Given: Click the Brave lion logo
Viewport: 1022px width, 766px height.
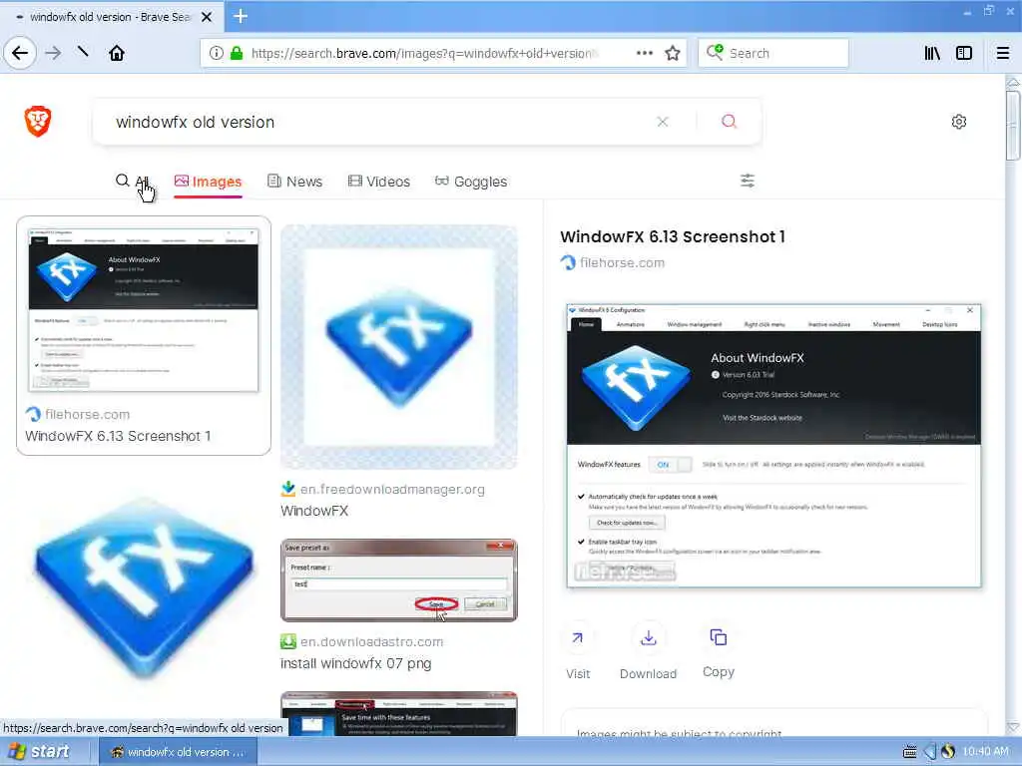Looking at the screenshot, I should (38, 121).
